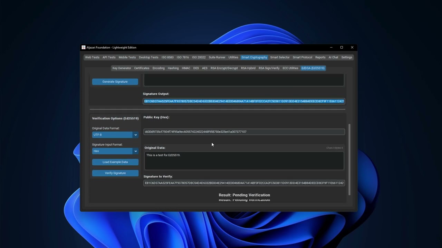The width and height of the screenshot is (442, 248).
Task: Click into the Original Data text area
Action: pyautogui.click(x=244, y=161)
